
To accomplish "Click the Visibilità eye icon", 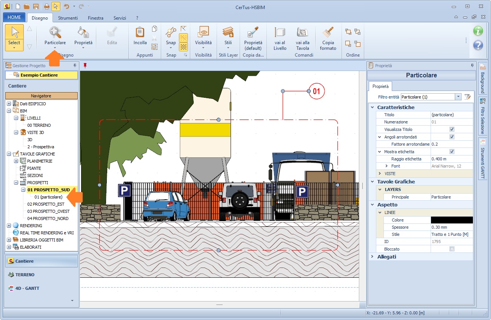I will [203, 32].
